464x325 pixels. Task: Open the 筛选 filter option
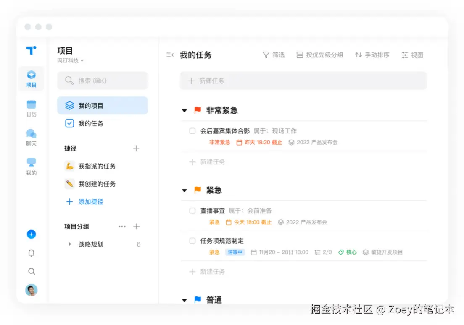tap(274, 55)
